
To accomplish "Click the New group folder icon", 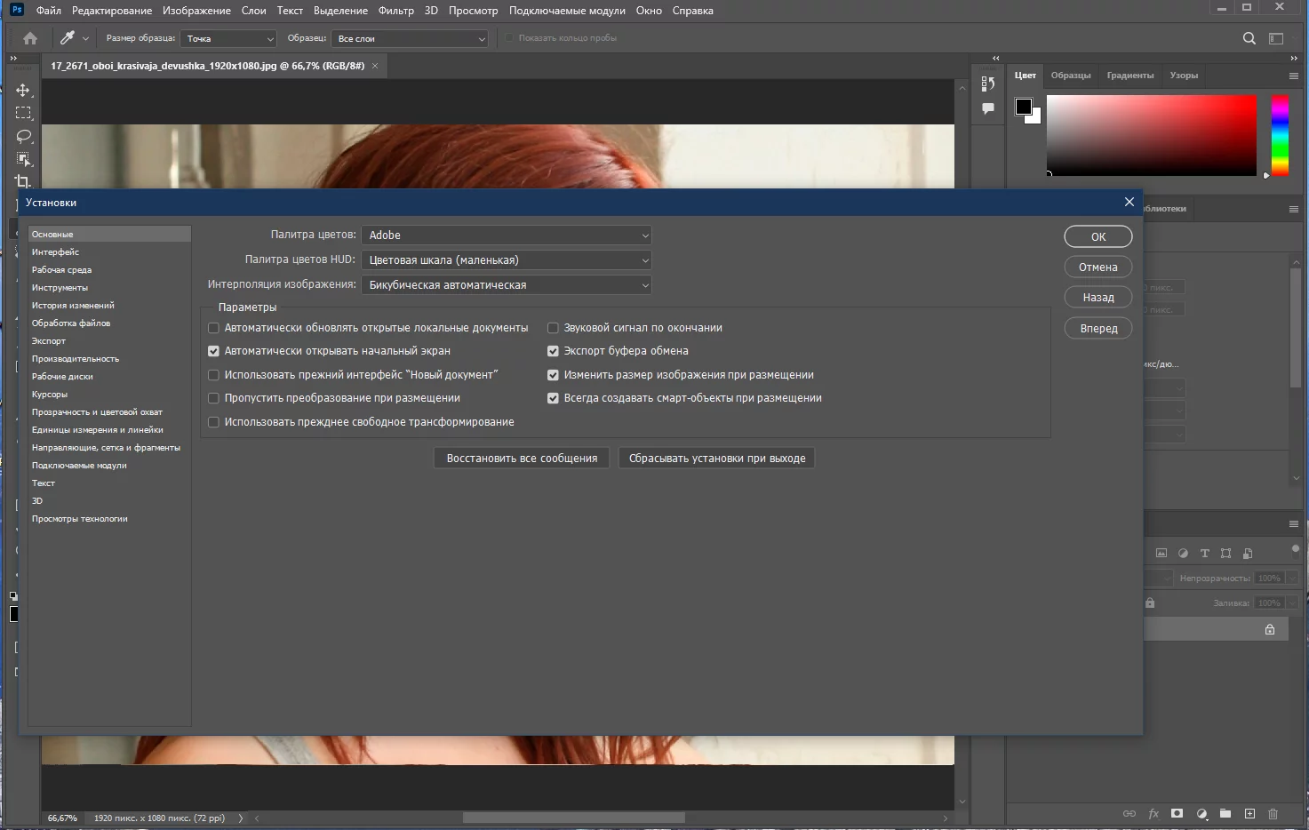I will tap(1225, 813).
